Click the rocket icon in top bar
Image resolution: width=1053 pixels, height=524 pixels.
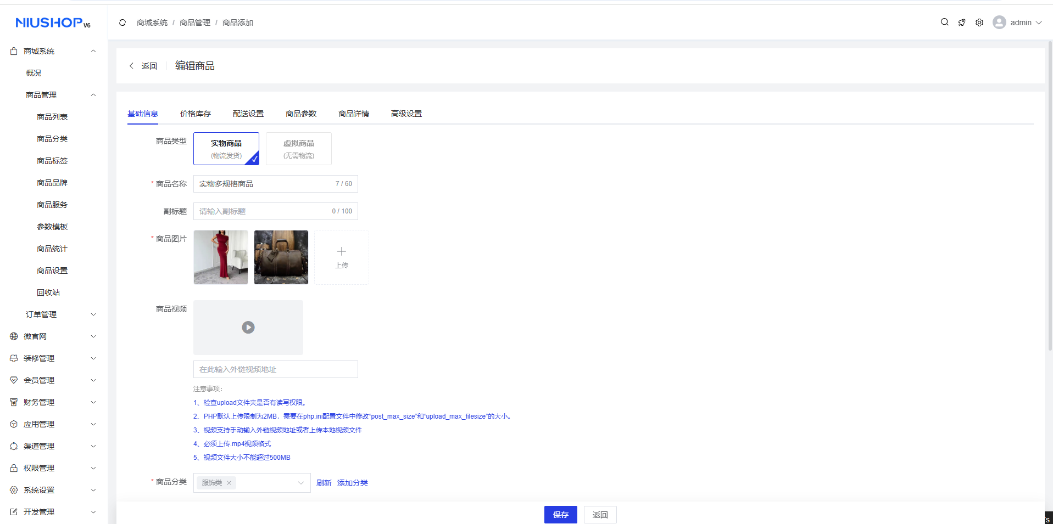[x=962, y=22]
